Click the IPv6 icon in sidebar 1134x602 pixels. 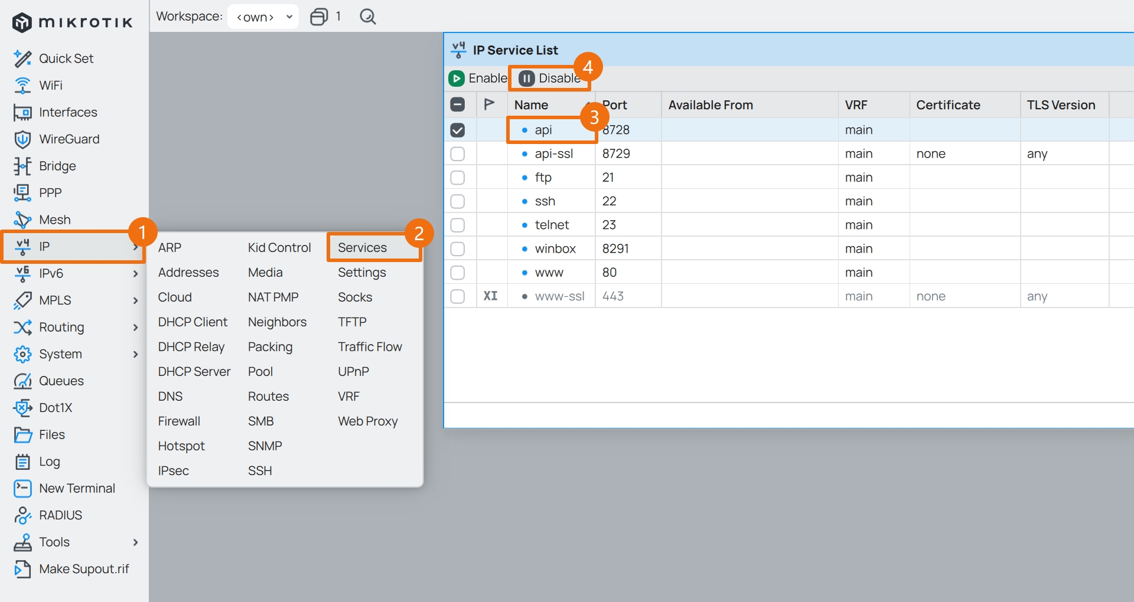click(x=22, y=273)
